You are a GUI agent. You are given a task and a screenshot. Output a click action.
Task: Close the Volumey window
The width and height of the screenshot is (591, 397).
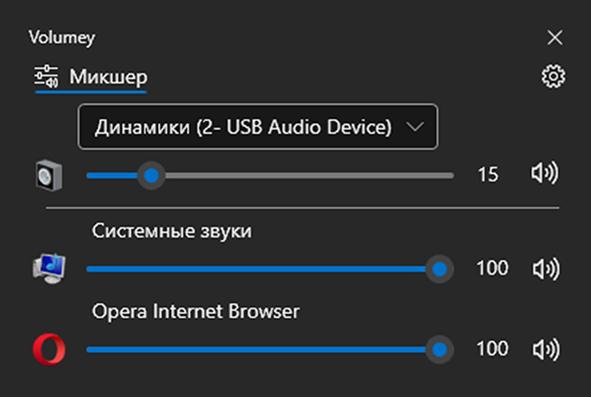(554, 37)
